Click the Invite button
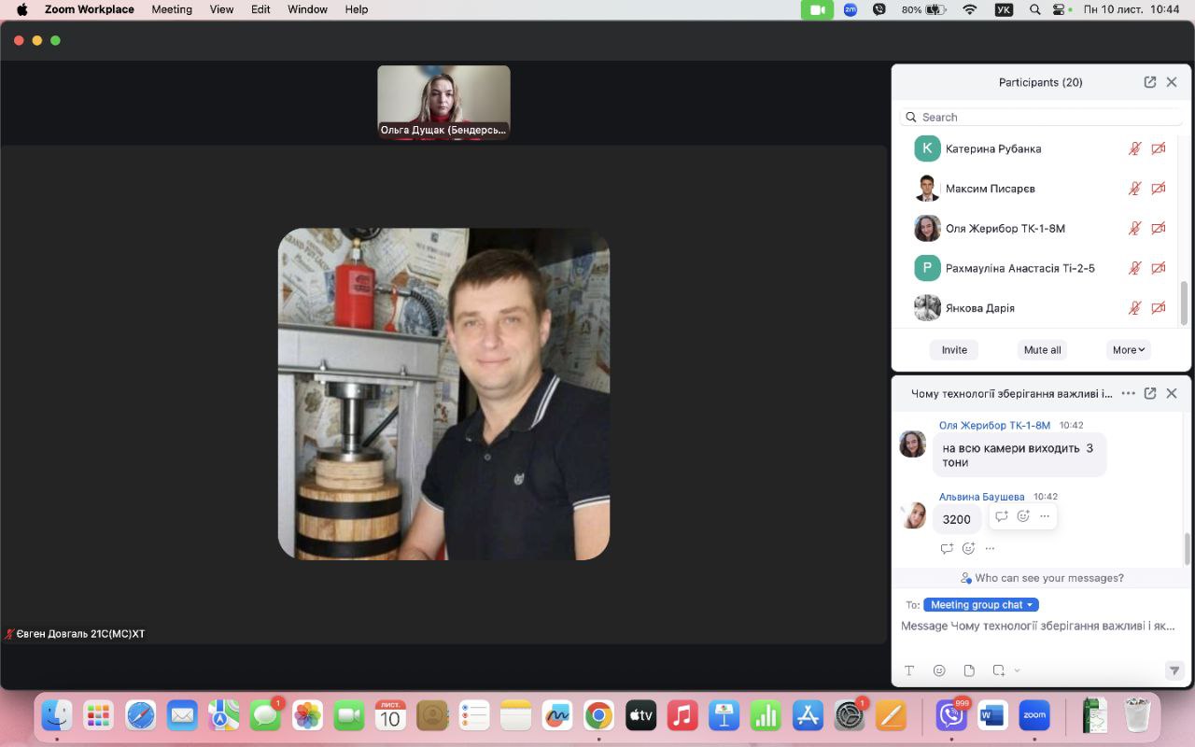1195x747 pixels. point(954,350)
